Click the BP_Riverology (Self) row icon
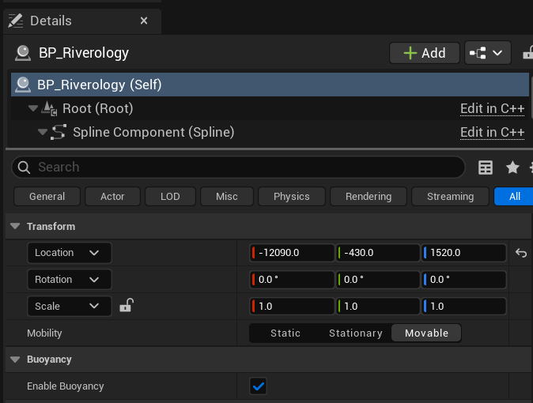 coord(23,85)
